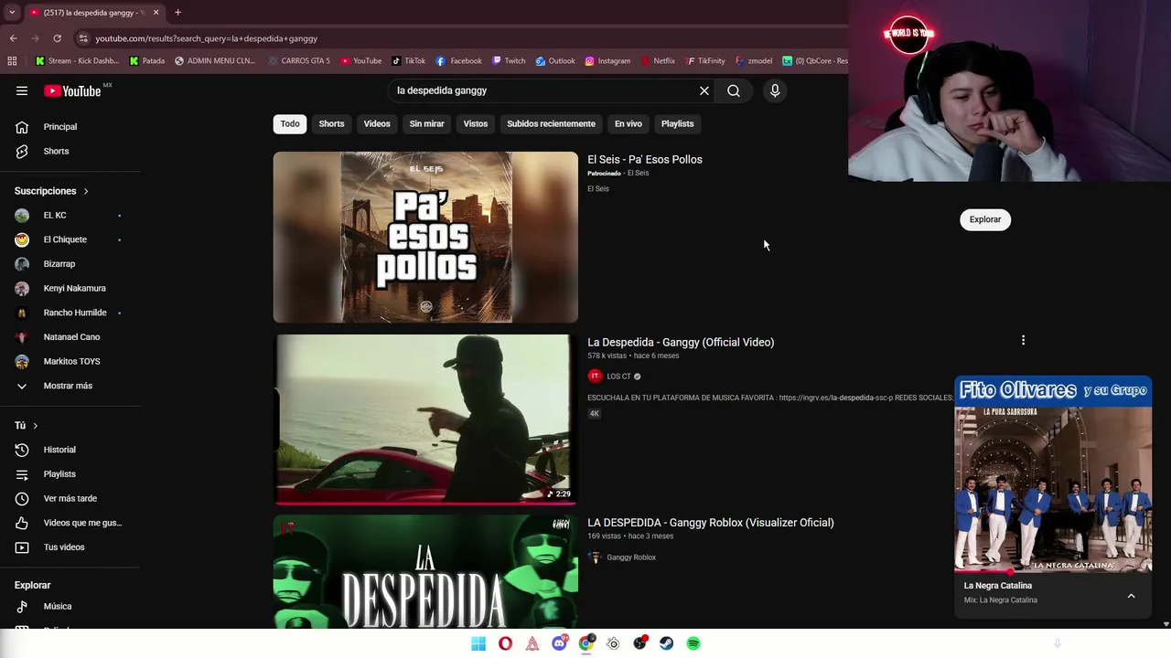The width and height of the screenshot is (1171, 658).
Task: Expand the Suscripciones section chevron
Action: point(86,191)
